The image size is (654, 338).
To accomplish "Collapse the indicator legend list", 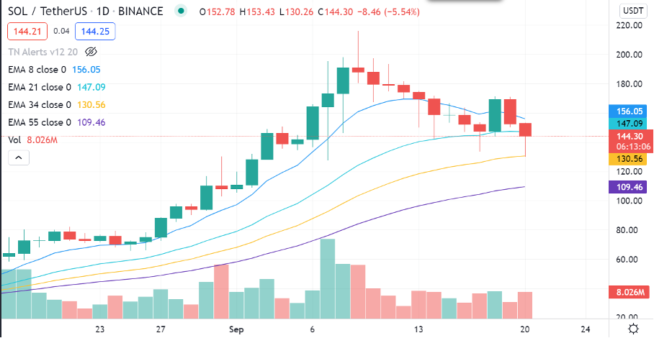I will (x=19, y=160).
